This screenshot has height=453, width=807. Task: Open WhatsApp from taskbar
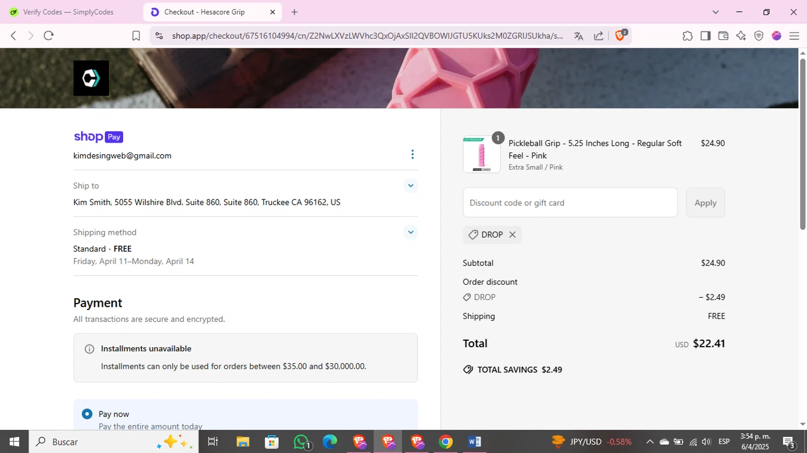click(302, 442)
